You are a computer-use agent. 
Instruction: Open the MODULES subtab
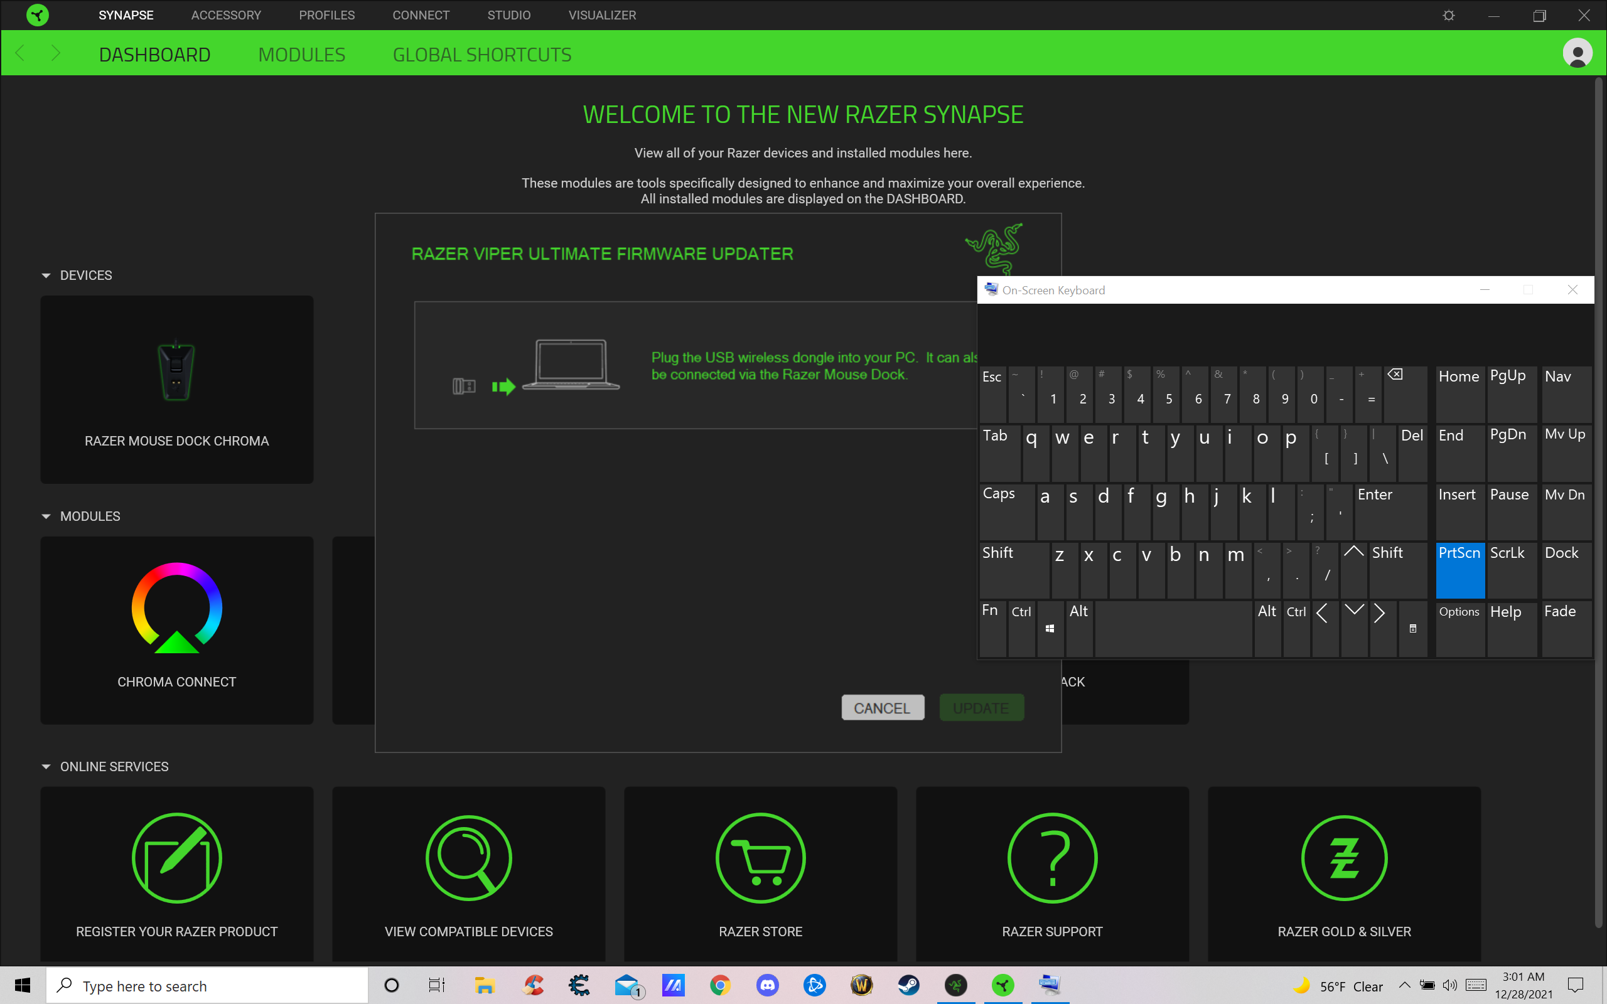[301, 55]
